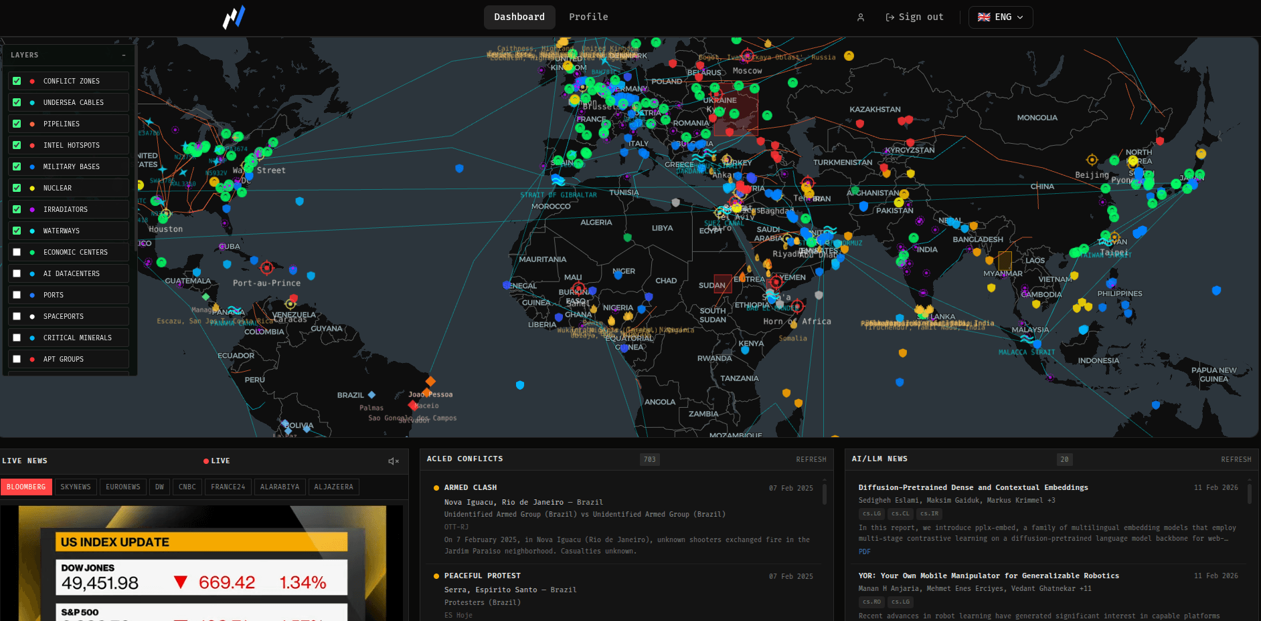Image resolution: width=1261 pixels, height=621 pixels.
Task: Click the yellow color dot beside NUCLEAR layer
Action: (31, 188)
